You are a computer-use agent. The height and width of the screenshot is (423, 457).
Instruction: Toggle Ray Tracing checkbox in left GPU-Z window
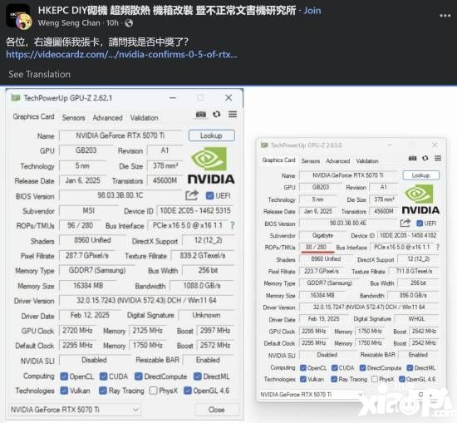tap(102, 391)
